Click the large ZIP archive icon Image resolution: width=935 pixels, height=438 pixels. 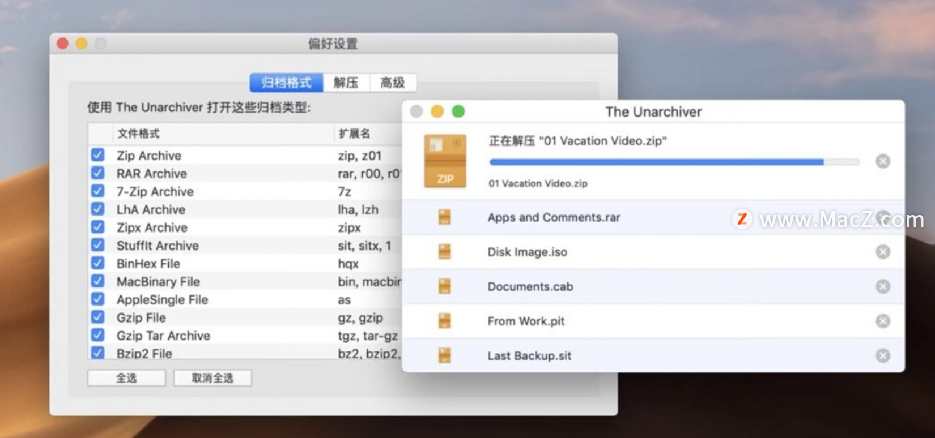(445, 161)
